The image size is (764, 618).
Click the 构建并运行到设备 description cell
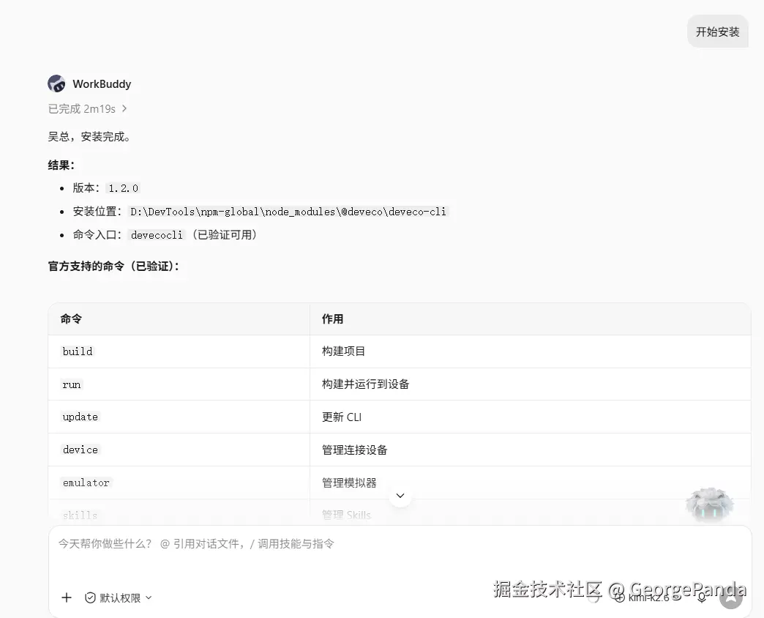530,384
